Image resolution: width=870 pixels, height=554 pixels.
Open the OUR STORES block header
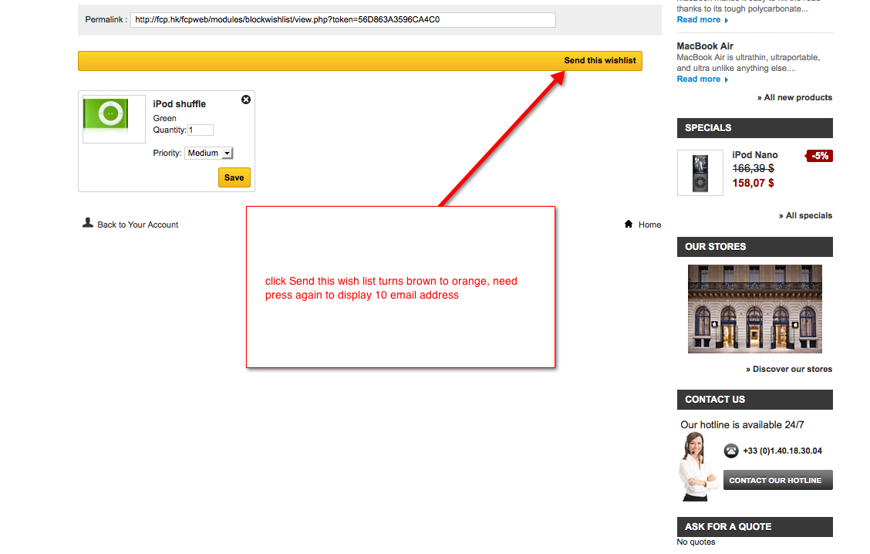tap(754, 247)
